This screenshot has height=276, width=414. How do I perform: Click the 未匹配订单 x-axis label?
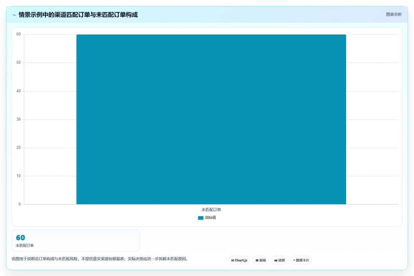click(x=211, y=210)
